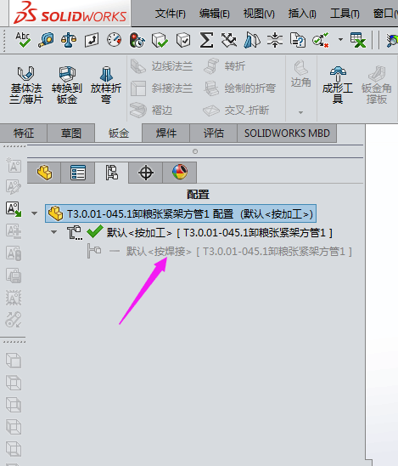Collapse the T3.0.01-045.1 root configuration node
398x466 pixels.
(x=35, y=213)
